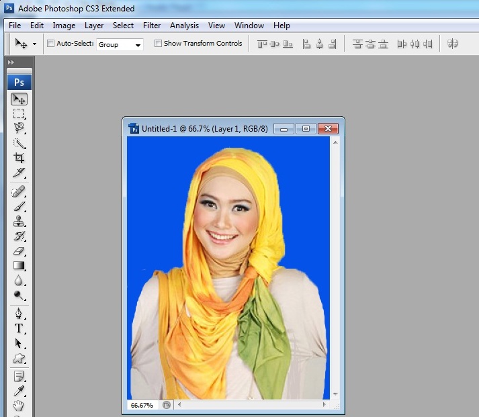Click Distribute Right Edges icon
The width and height of the screenshot is (479, 417).
[x=428, y=44]
